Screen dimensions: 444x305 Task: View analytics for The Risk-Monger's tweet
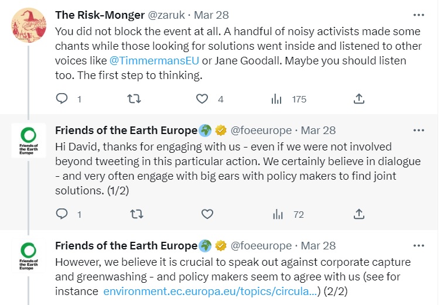[x=276, y=99]
